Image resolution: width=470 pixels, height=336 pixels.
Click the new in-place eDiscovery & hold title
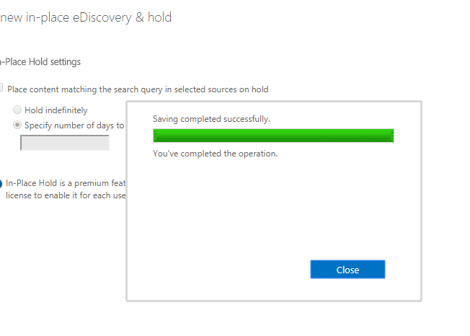[86, 17]
